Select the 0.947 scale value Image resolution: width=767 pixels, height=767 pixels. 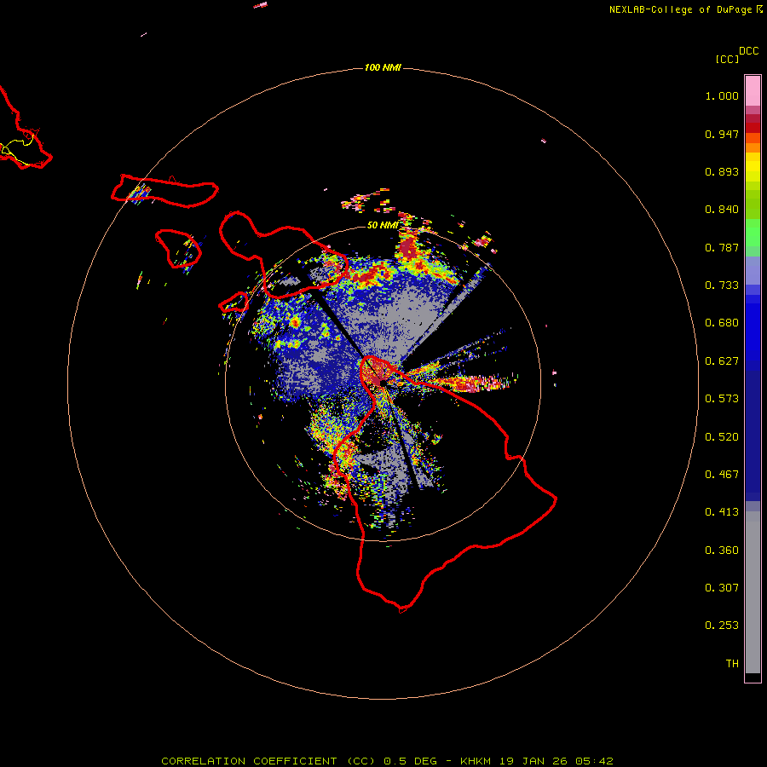point(722,134)
